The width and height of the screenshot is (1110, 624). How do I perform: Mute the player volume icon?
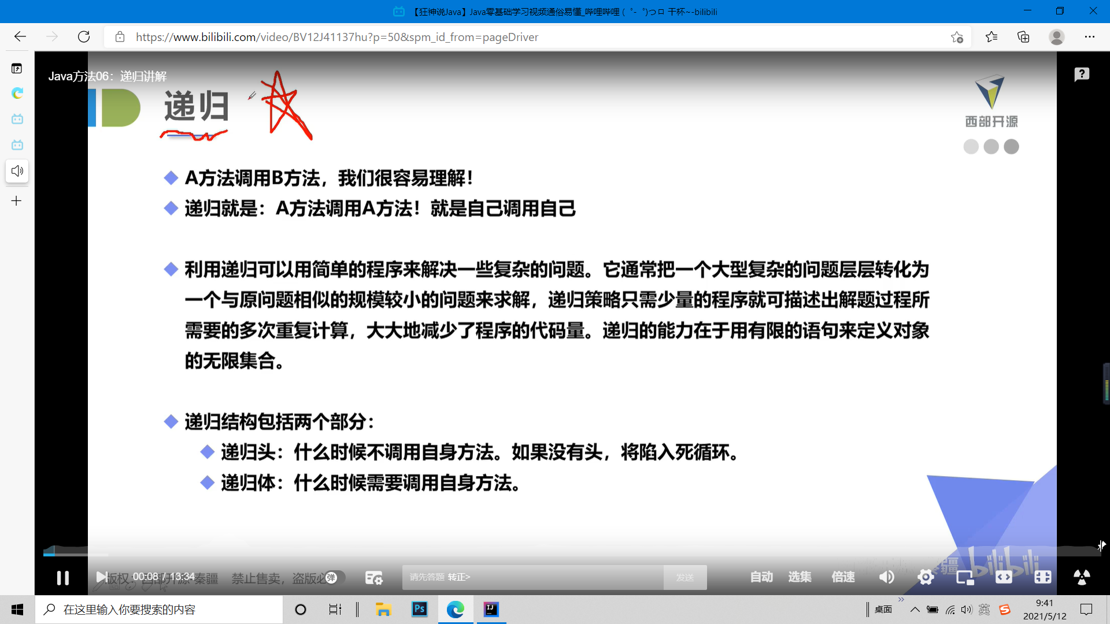[886, 577]
